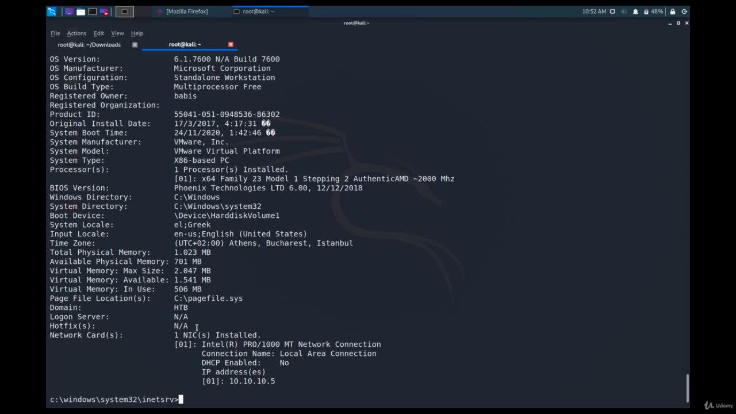The height and width of the screenshot is (414, 736).
Task: Click the 10:52 AM panel clock
Action: click(594, 11)
